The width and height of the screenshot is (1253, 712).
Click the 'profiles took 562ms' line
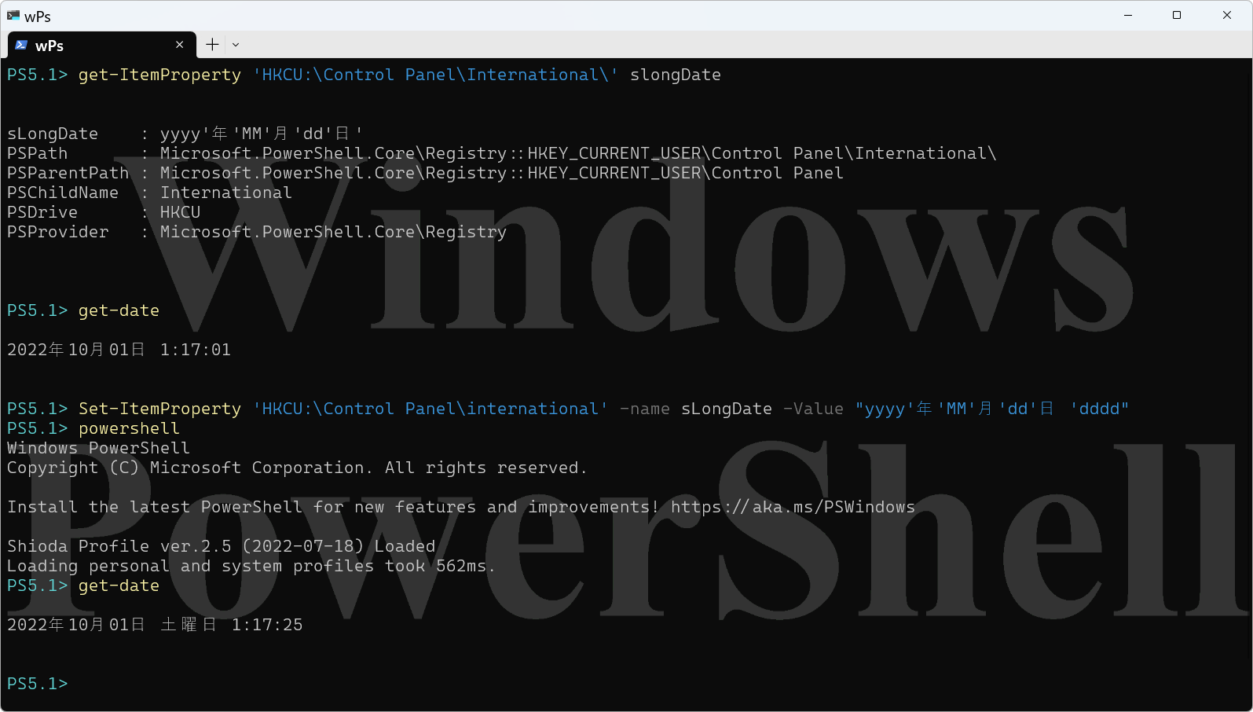[x=251, y=566]
